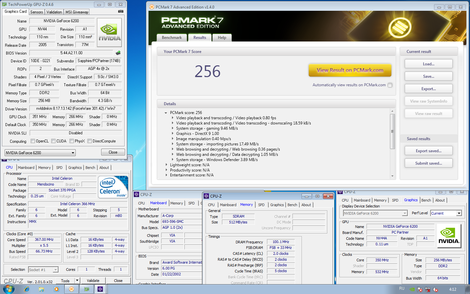Image resolution: width=470 pixels, height=294 pixels.
Task: Open the CPU-Z Tools dropdown arrow
Action: (x=77, y=281)
